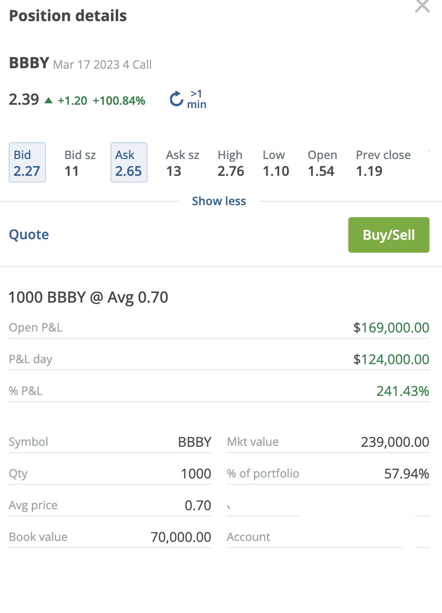
Task: Click the 1000 BBBY @ Avg 0.70 heading
Action: point(88,297)
